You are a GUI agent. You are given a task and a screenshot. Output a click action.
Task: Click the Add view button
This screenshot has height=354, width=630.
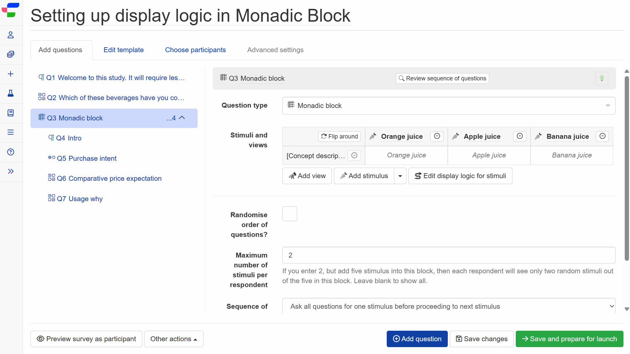tap(307, 176)
